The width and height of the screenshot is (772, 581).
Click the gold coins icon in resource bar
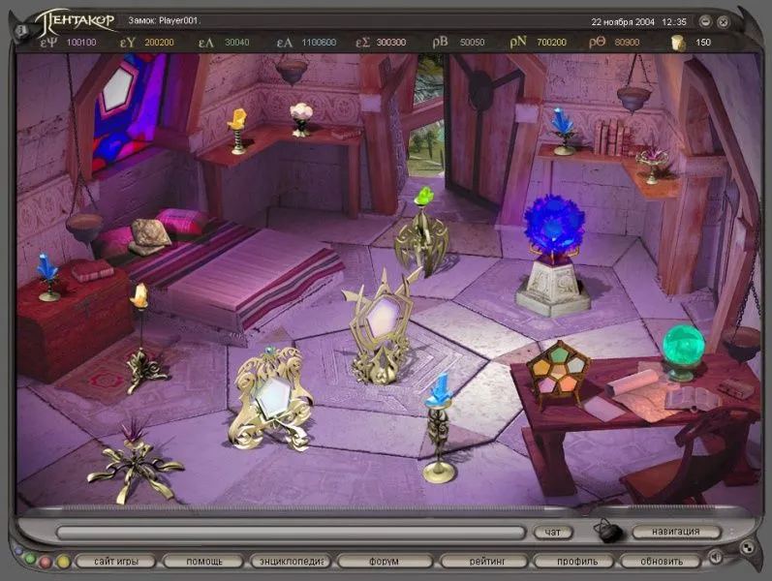[678, 43]
